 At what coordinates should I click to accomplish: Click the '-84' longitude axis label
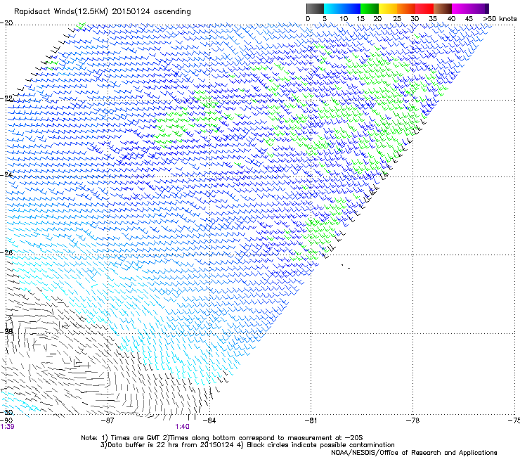(x=209, y=420)
